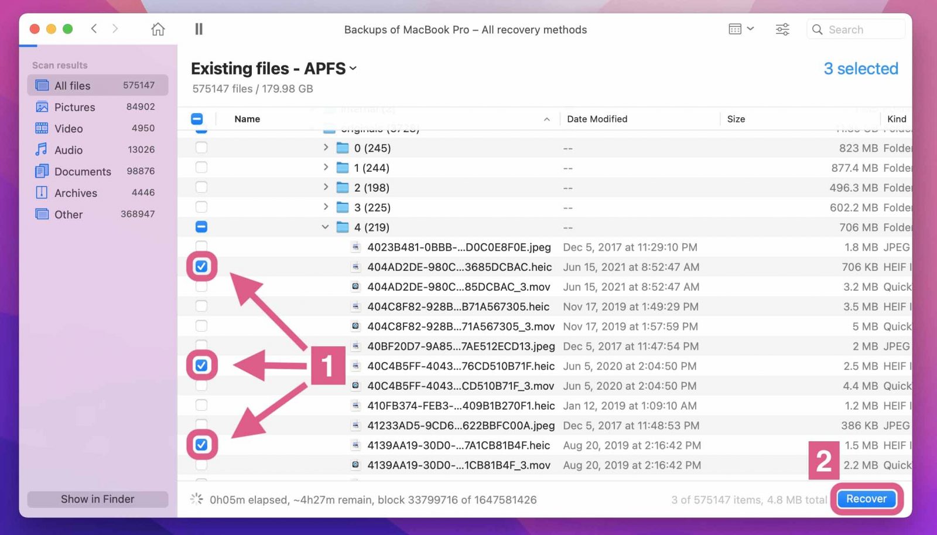Filter by Audio in the sidebar
Image resolution: width=937 pixels, height=535 pixels.
(x=97, y=150)
